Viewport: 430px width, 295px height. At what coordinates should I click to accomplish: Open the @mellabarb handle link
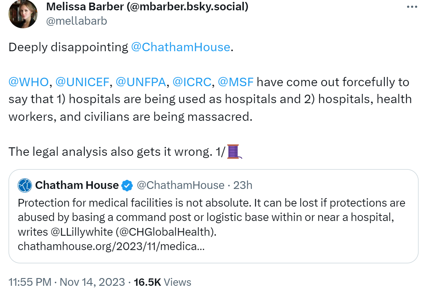tap(77, 21)
